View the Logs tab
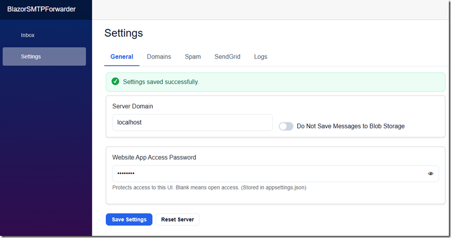The width and height of the screenshot is (451, 238). coord(261,57)
